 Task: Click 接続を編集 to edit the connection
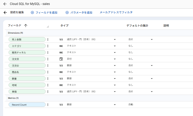(x=17, y=12)
